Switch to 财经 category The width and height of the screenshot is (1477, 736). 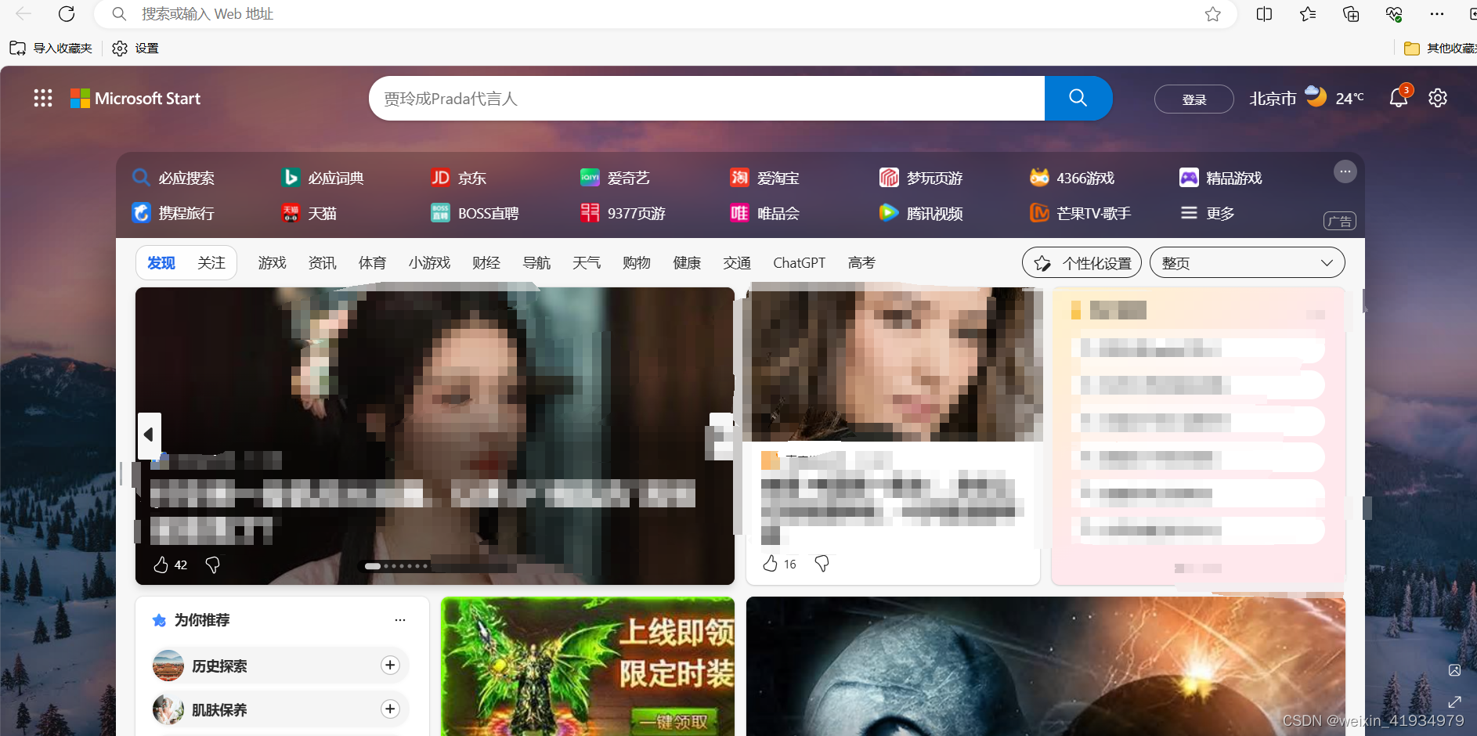(486, 263)
